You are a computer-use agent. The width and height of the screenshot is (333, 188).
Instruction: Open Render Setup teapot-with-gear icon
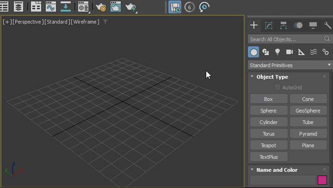click(x=100, y=7)
